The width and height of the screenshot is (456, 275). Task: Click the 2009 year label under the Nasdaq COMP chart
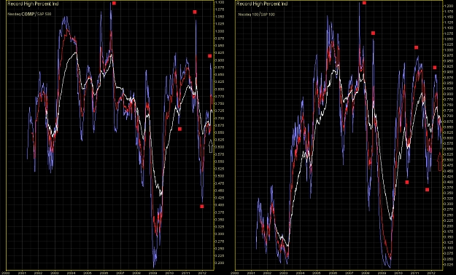tap(153, 273)
